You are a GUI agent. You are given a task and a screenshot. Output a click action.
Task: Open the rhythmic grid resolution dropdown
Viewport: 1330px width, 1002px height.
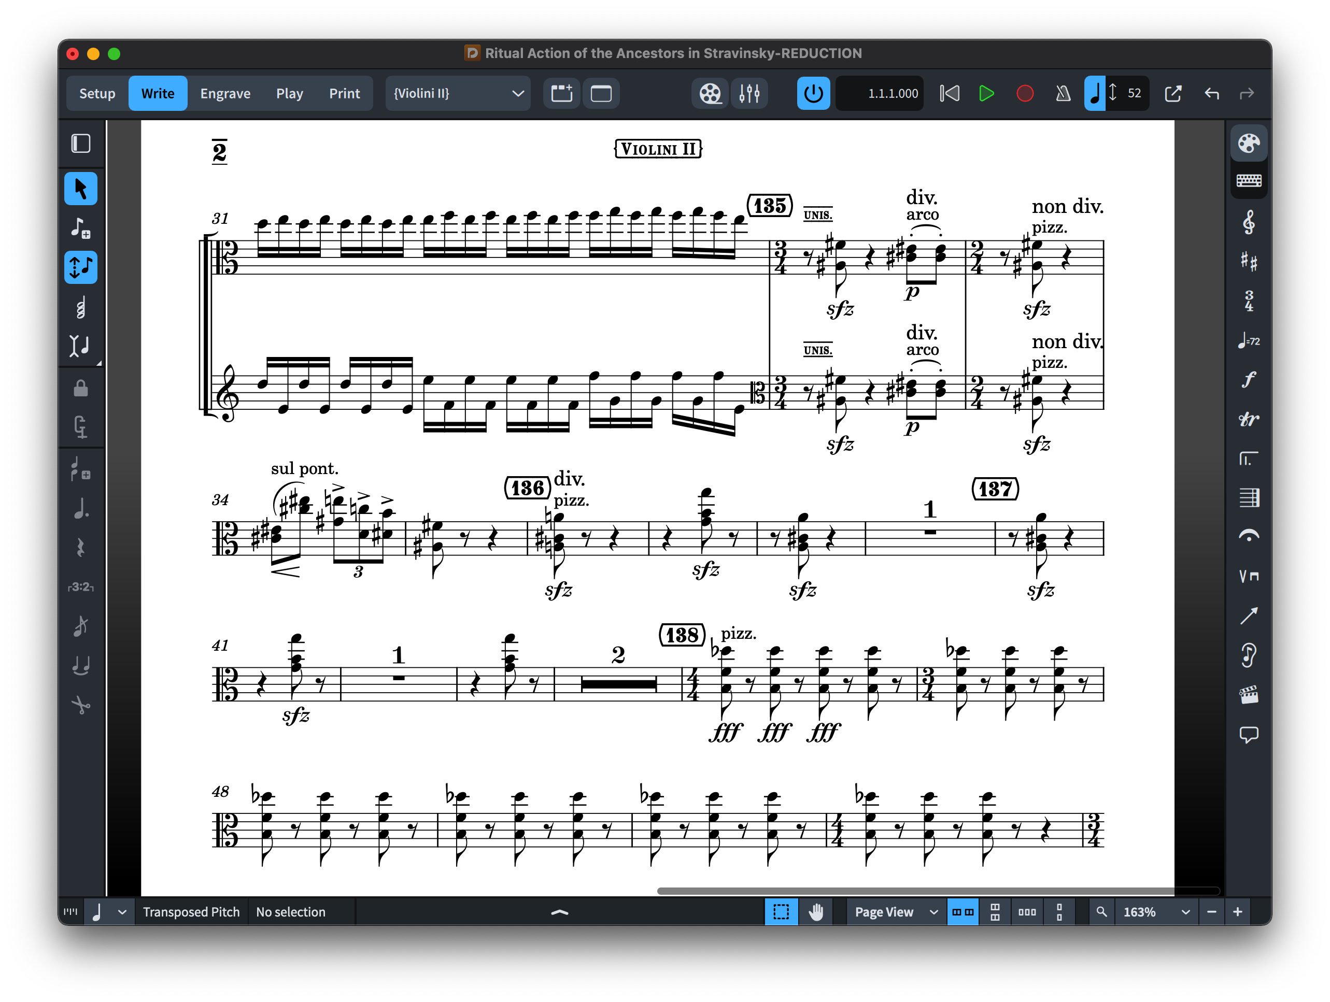point(109,912)
